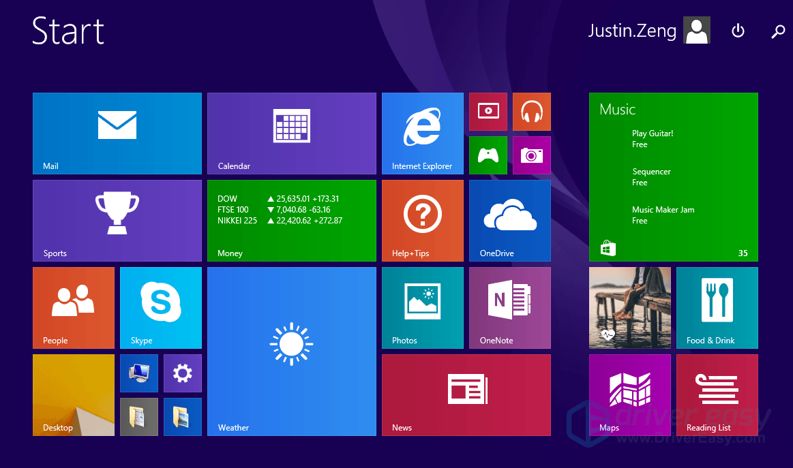Viewport: 793px width, 468px height.
Task: Open the small Video tile
Action: pyautogui.click(x=488, y=111)
